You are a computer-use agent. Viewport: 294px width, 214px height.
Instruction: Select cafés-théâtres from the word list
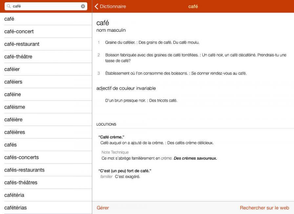pos(21,183)
